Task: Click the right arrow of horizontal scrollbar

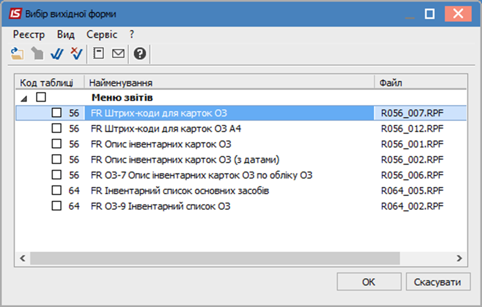Action: pyautogui.click(x=459, y=258)
